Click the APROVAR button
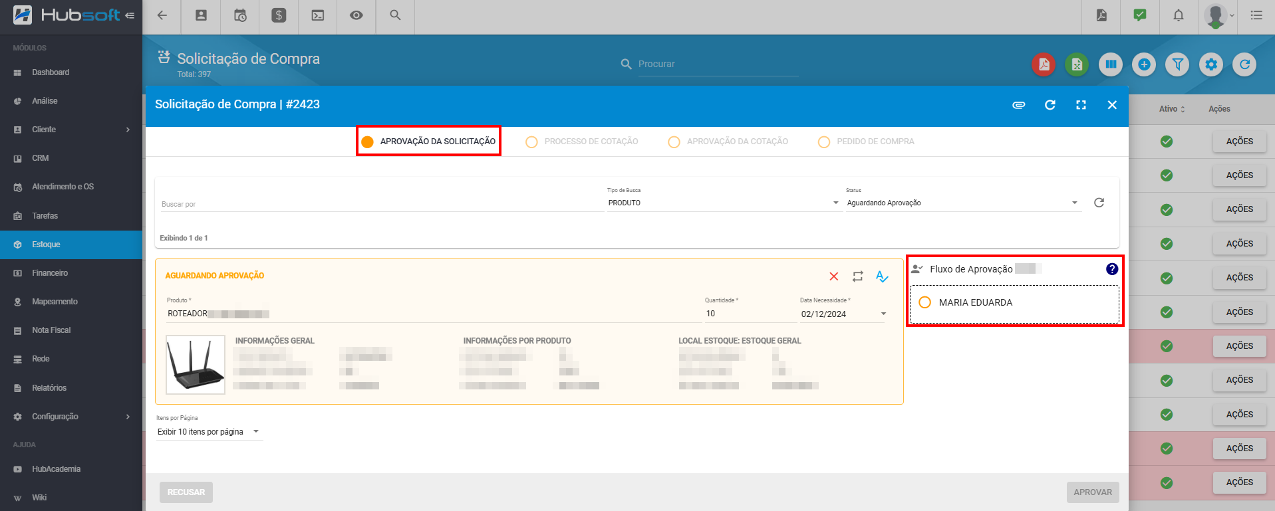 pyautogui.click(x=1093, y=492)
